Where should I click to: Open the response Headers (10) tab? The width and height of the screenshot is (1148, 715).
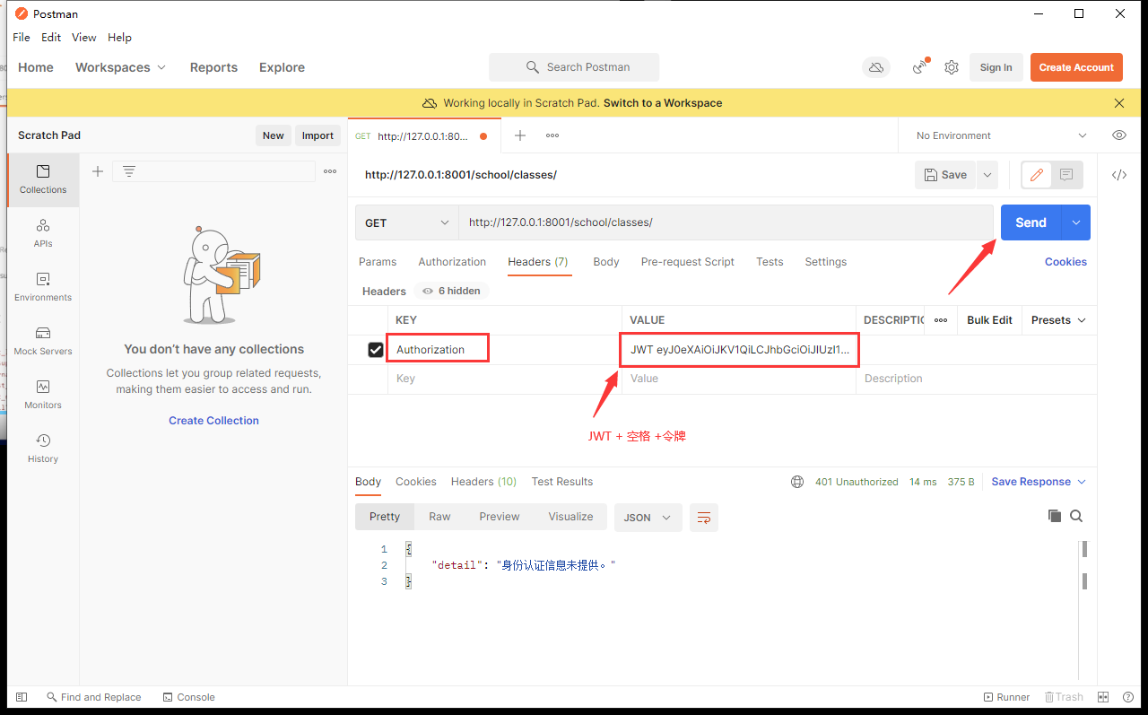pyautogui.click(x=483, y=482)
